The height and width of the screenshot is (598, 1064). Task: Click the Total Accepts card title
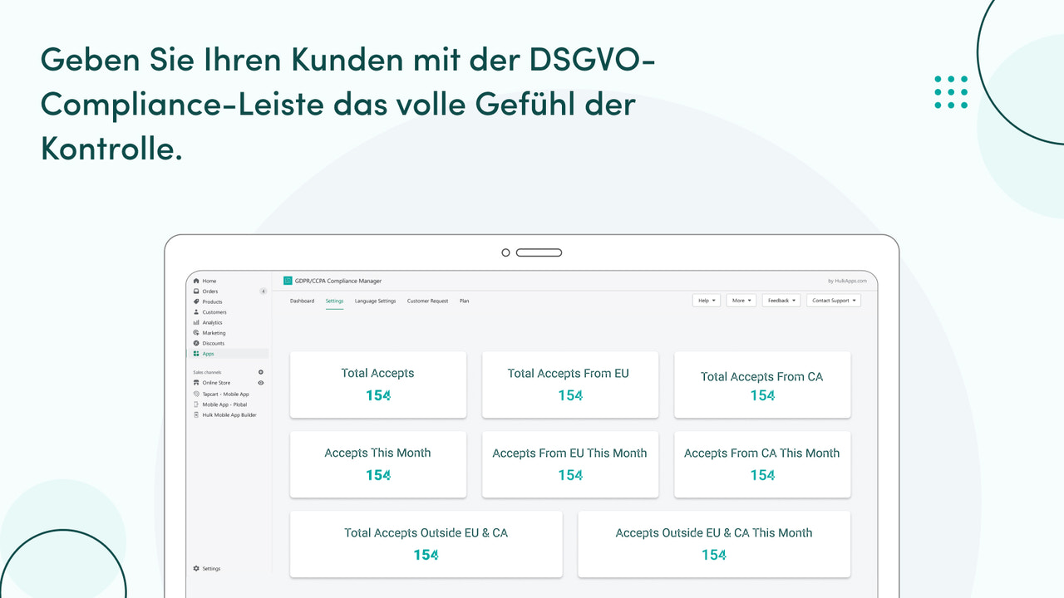tap(377, 374)
